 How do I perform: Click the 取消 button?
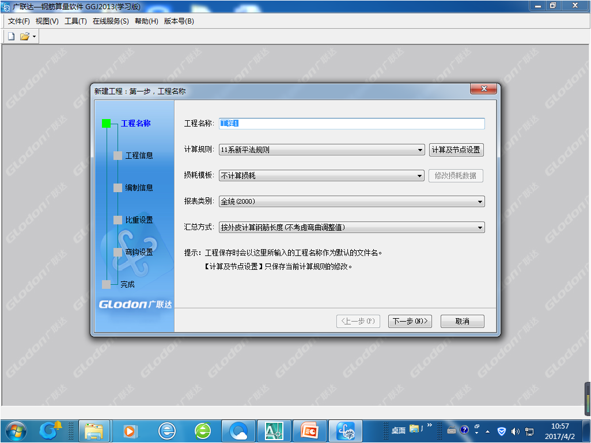(x=463, y=322)
